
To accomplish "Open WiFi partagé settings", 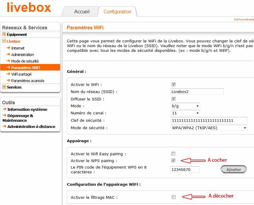I will coord(21,74).
